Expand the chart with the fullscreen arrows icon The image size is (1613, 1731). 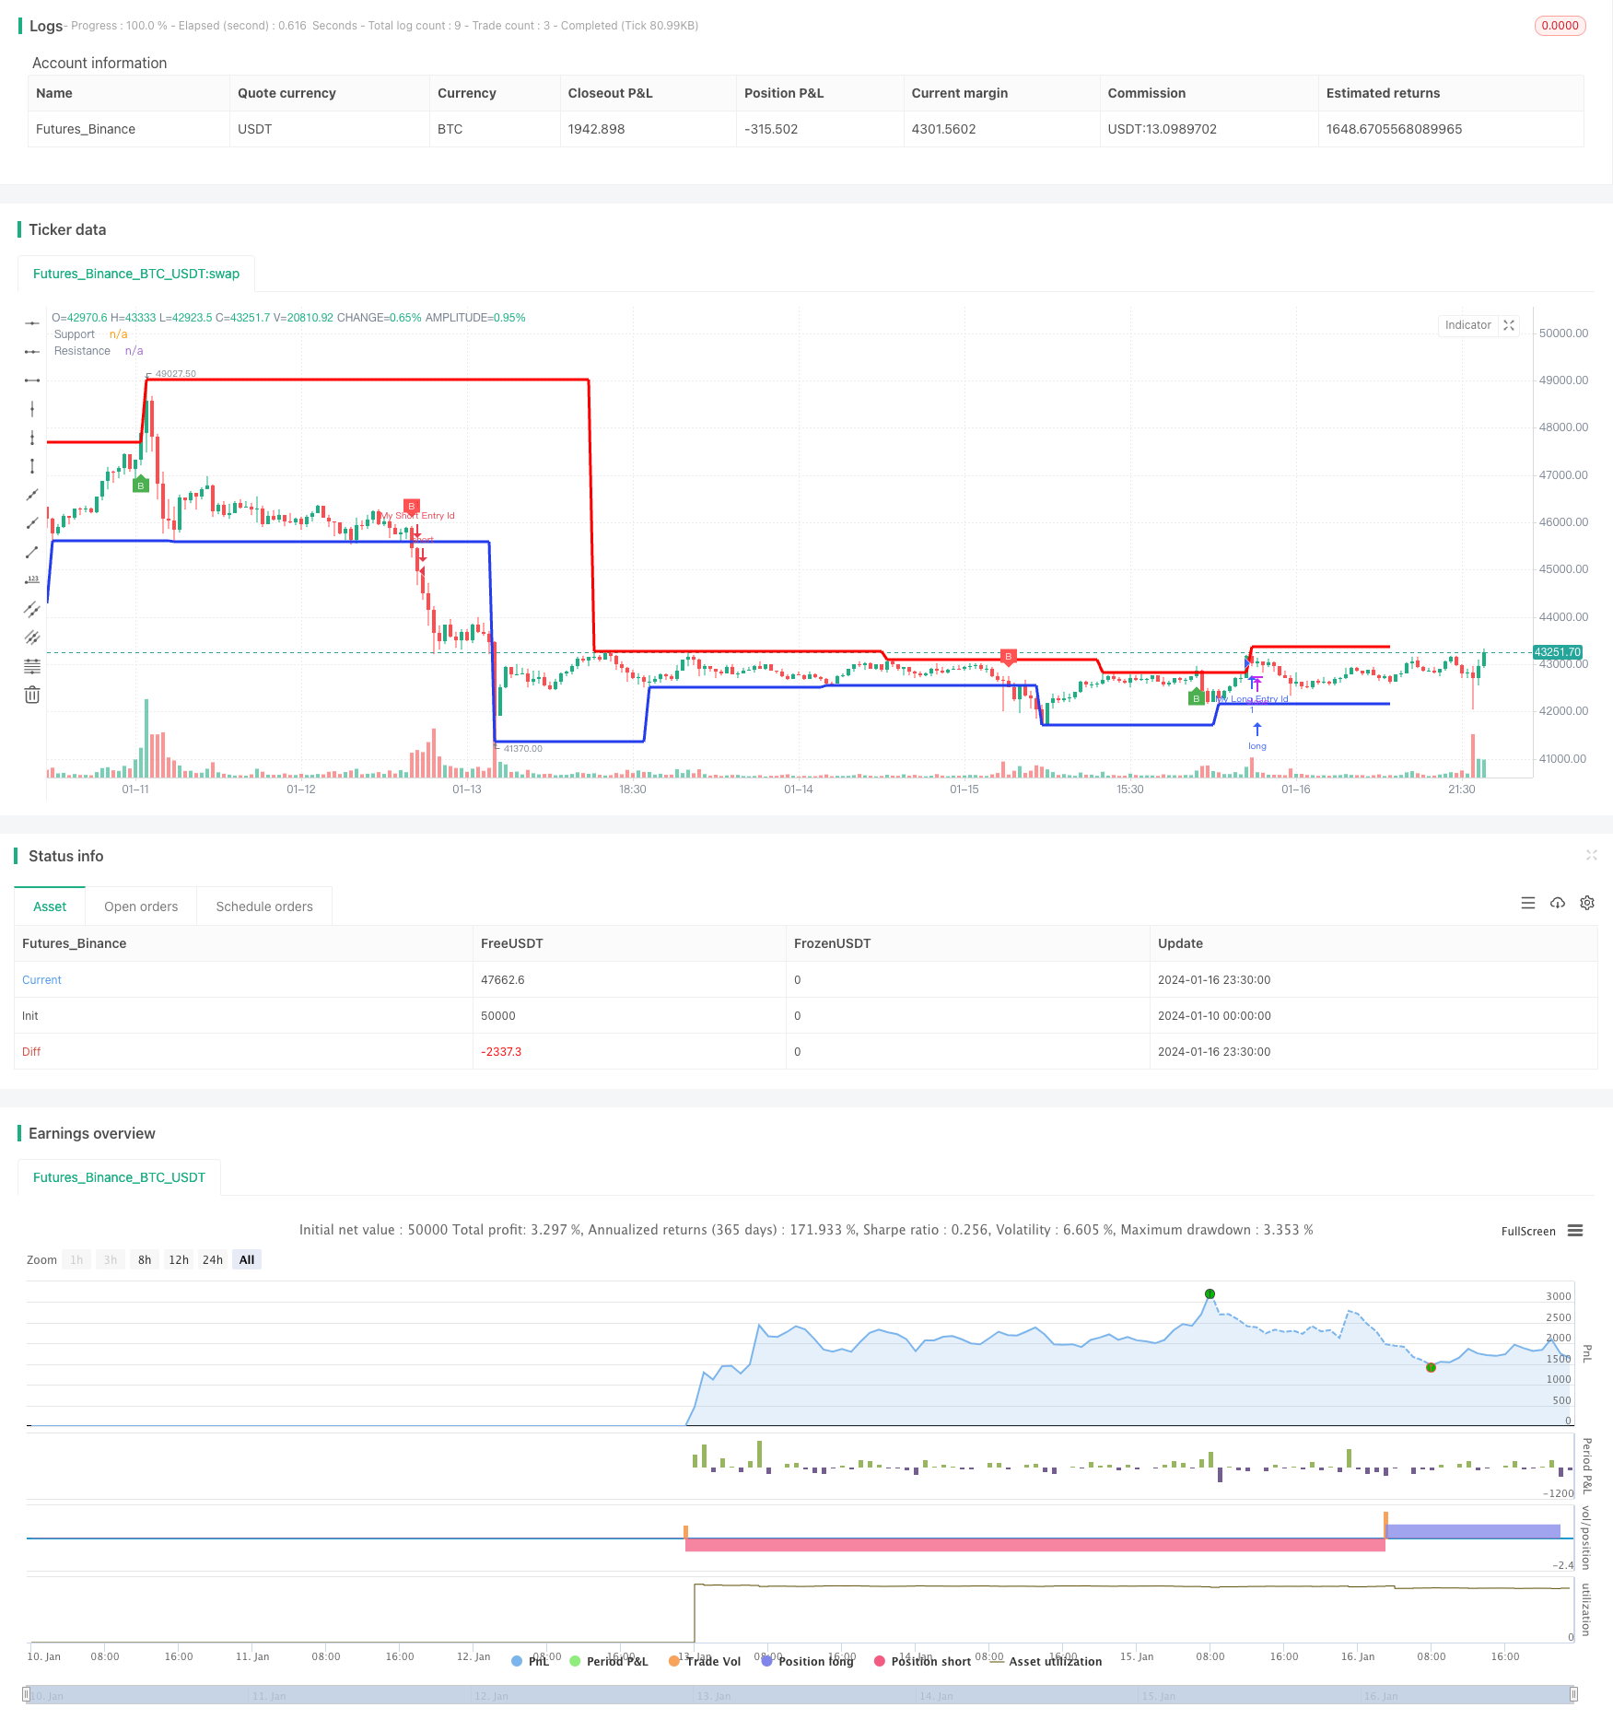(x=1509, y=325)
